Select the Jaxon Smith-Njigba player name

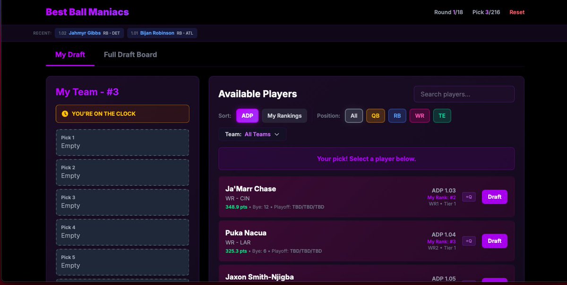259,277
